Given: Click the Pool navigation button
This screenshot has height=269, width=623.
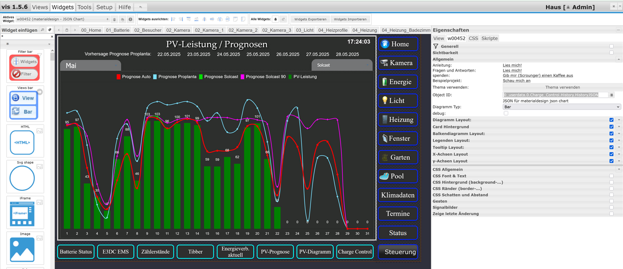Looking at the screenshot, I should pos(398,176).
